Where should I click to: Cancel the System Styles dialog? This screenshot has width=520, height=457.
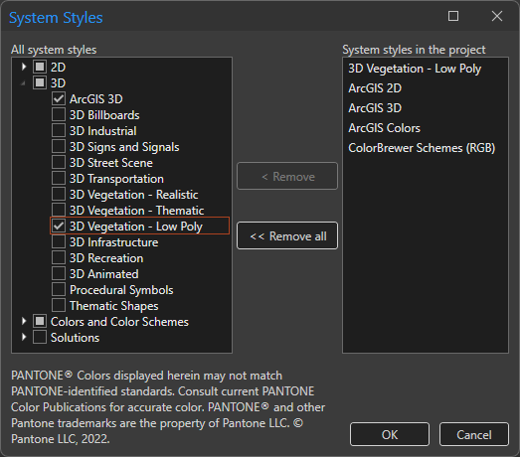coord(474,434)
